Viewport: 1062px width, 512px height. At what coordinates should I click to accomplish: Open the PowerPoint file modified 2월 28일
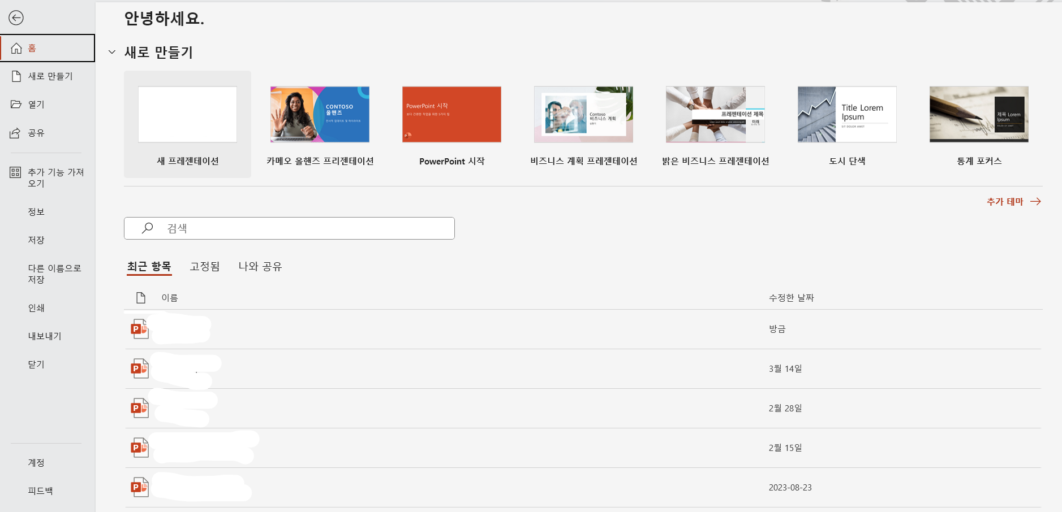coord(583,408)
